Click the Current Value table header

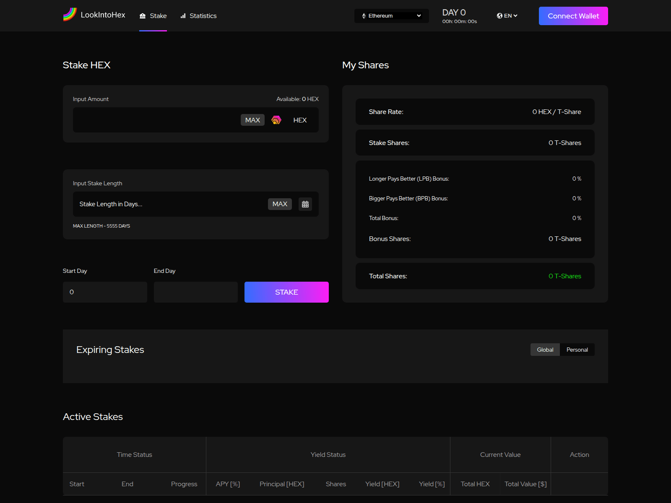pyautogui.click(x=500, y=455)
